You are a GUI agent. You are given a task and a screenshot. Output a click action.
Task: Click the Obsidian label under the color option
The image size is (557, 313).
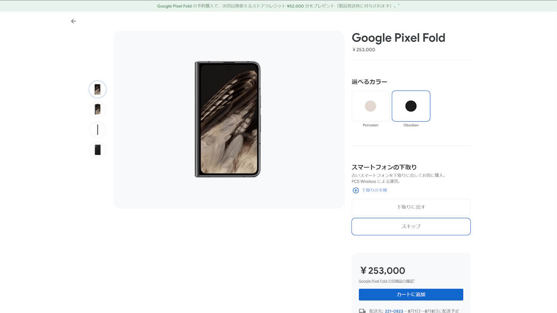tap(411, 125)
